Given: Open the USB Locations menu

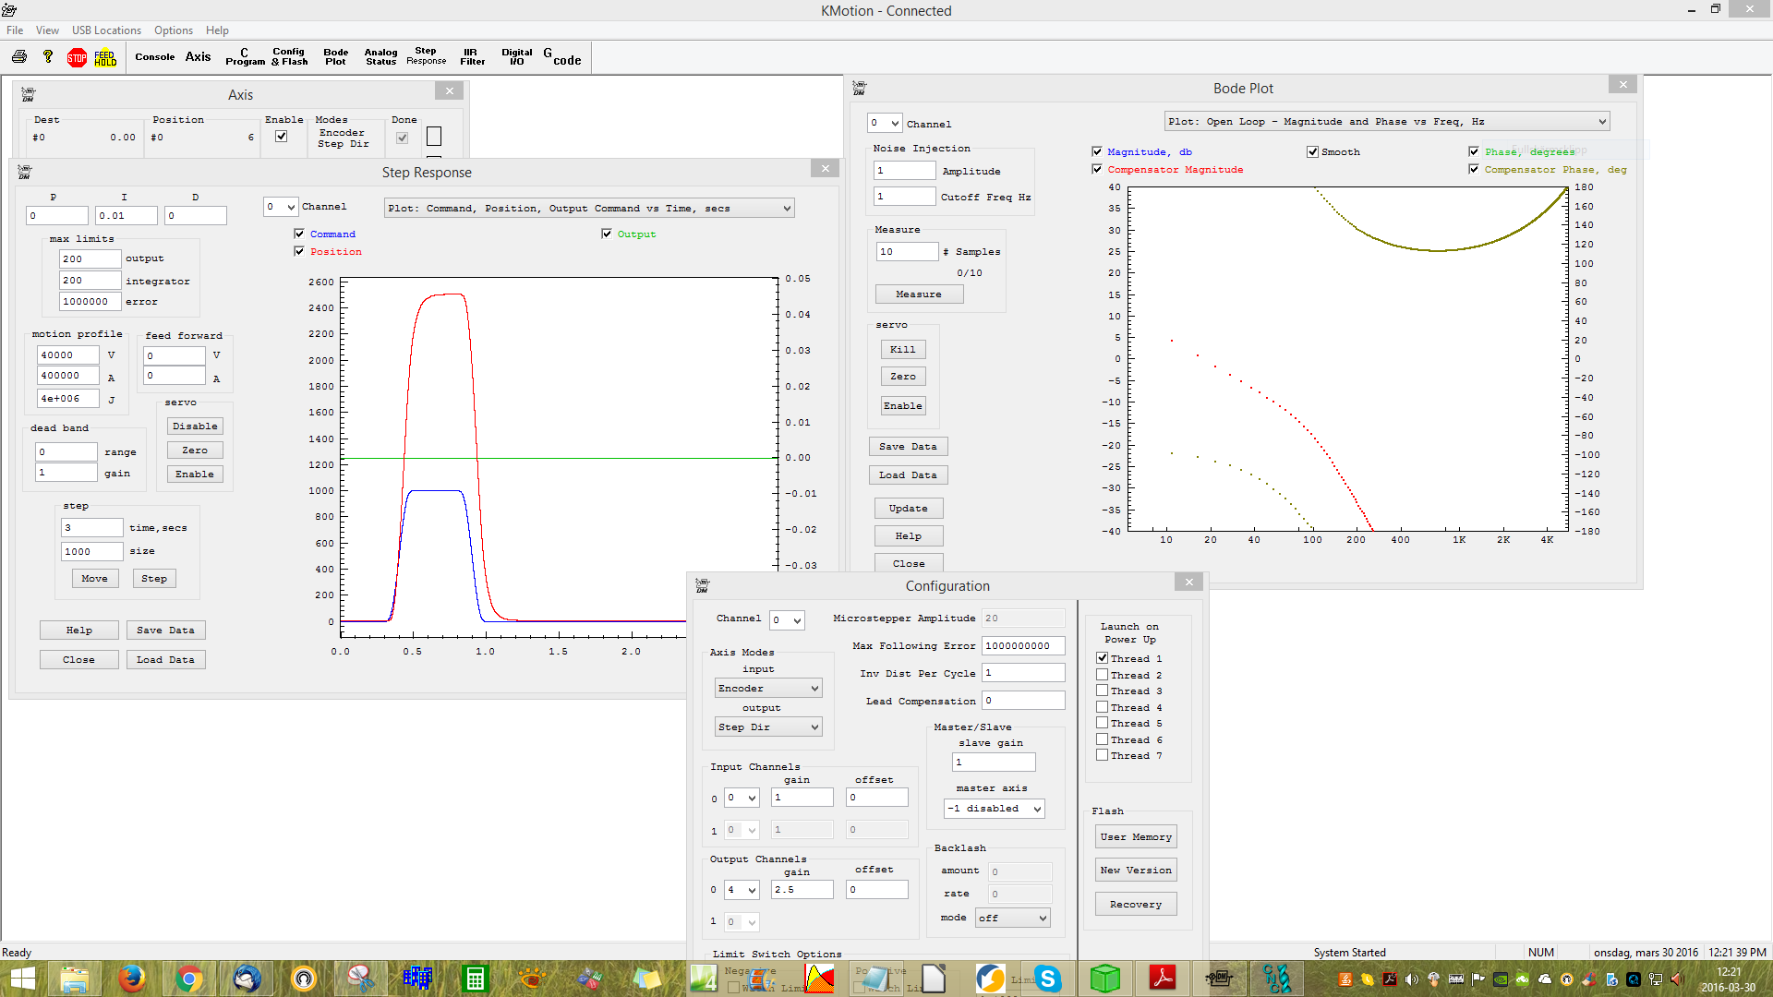Looking at the screenshot, I should [x=106, y=30].
